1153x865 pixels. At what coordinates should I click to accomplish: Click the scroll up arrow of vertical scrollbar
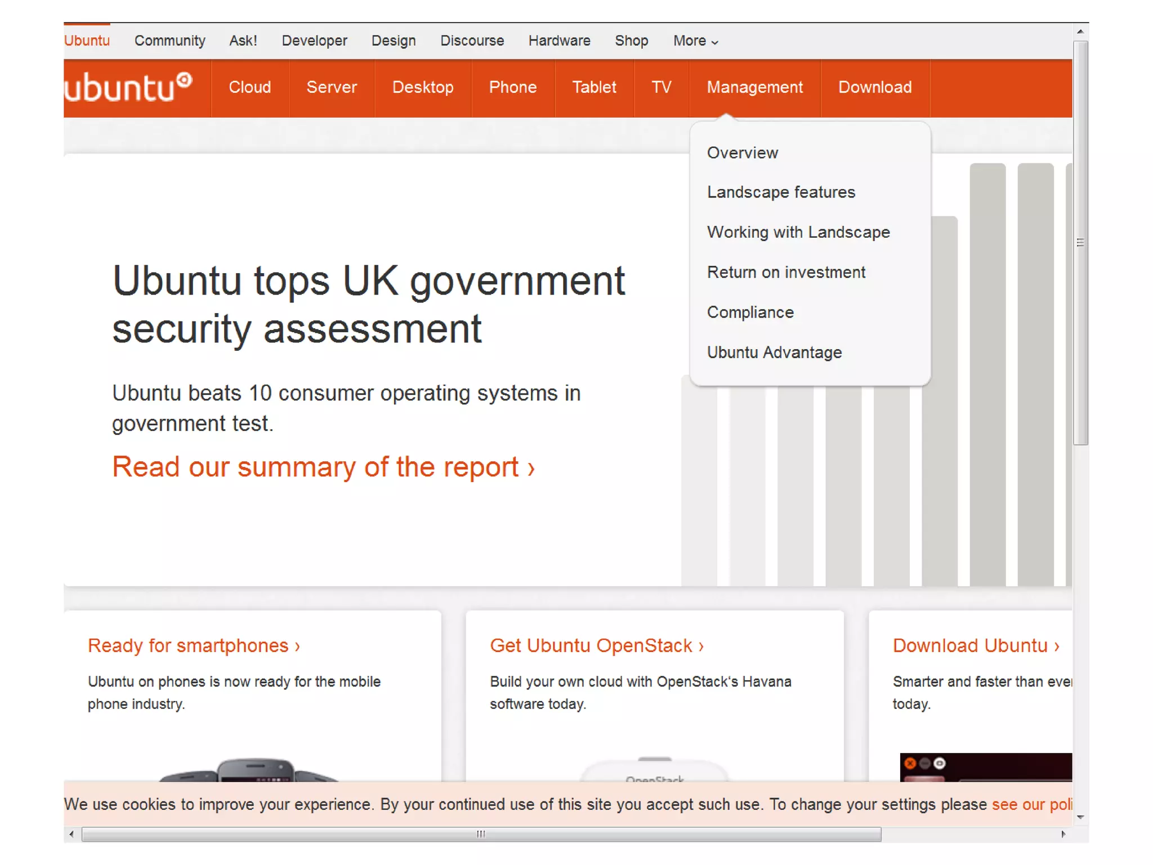pyautogui.click(x=1080, y=32)
